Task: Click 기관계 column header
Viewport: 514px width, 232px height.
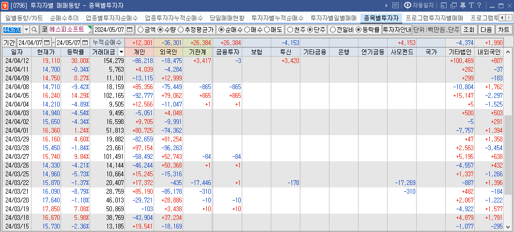Action: click(x=198, y=52)
